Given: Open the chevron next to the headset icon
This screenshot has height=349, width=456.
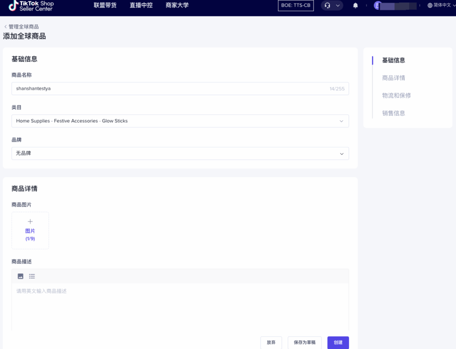Looking at the screenshot, I should pos(338,5).
